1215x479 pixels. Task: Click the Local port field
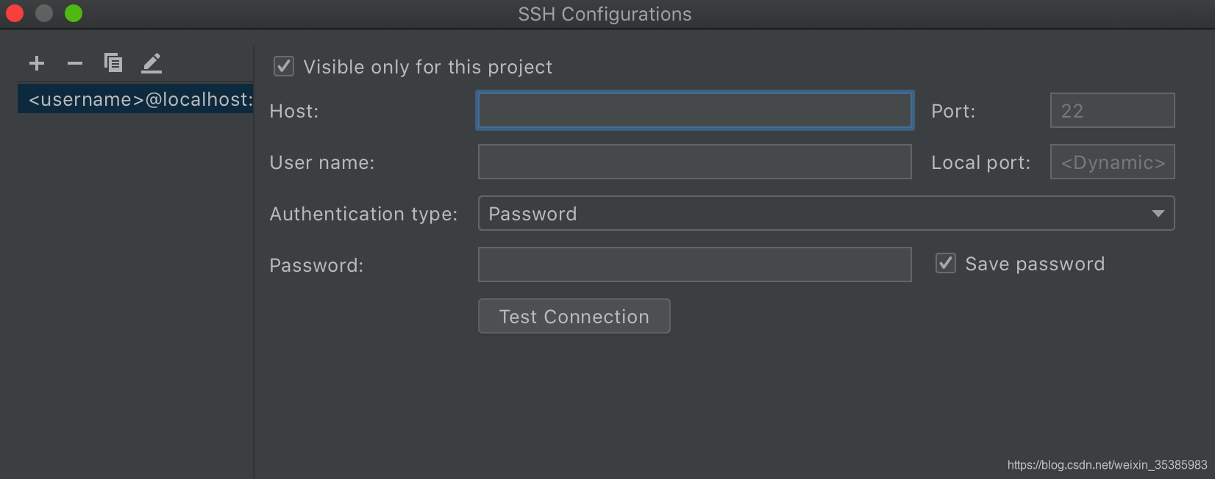point(1112,162)
